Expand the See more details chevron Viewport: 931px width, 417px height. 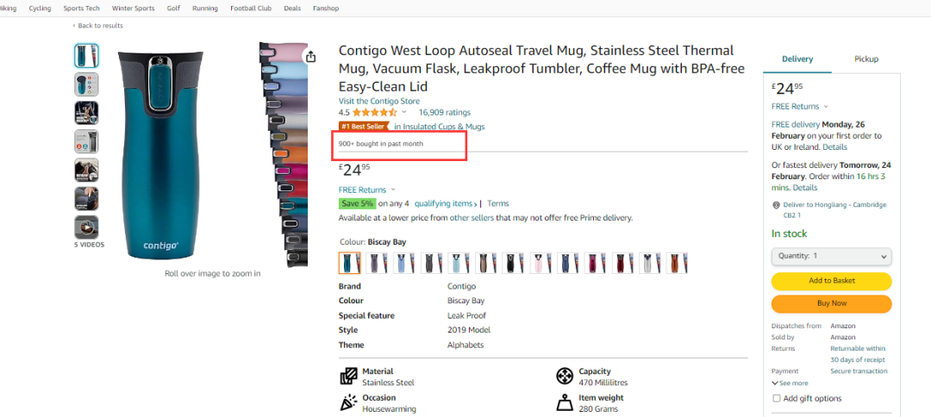(x=775, y=383)
